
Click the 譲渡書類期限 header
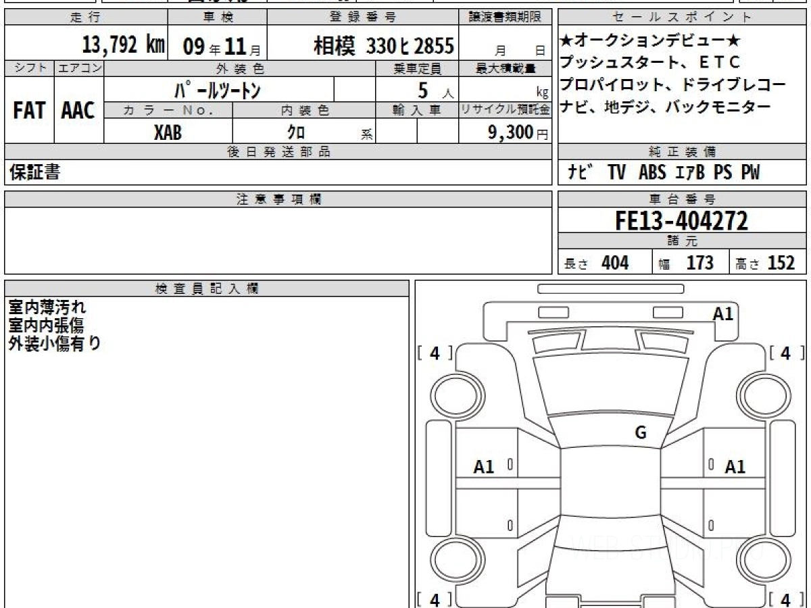(x=505, y=18)
